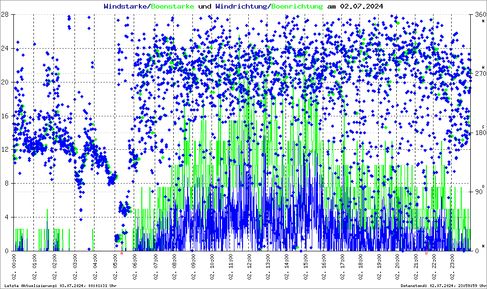
Task: Click the 360 label on the right axis
Action: click(x=480, y=15)
